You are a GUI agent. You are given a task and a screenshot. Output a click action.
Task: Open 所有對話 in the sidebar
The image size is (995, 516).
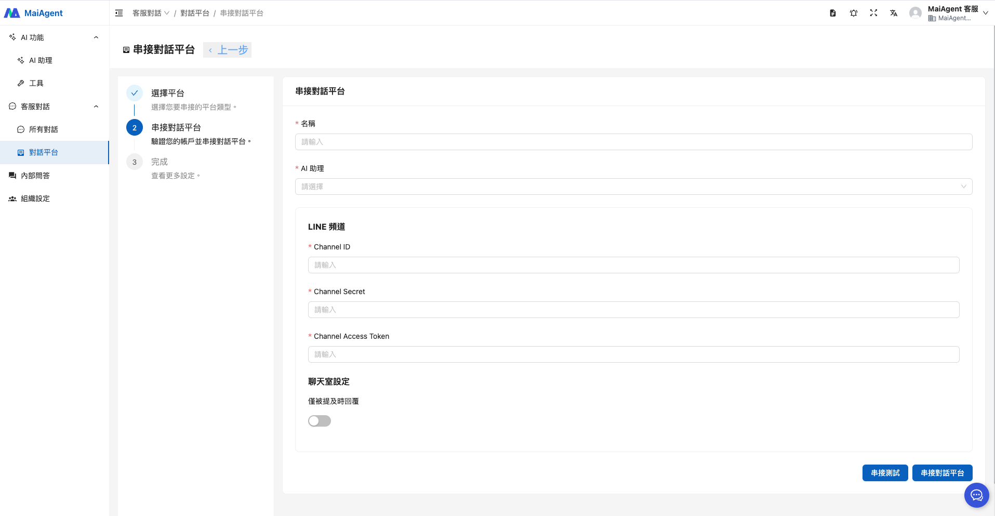pyautogui.click(x=44, y=129)
